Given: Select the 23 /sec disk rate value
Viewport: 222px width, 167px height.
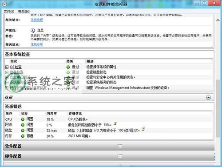Looking at the screenshot, I should [x=52, y=131].
